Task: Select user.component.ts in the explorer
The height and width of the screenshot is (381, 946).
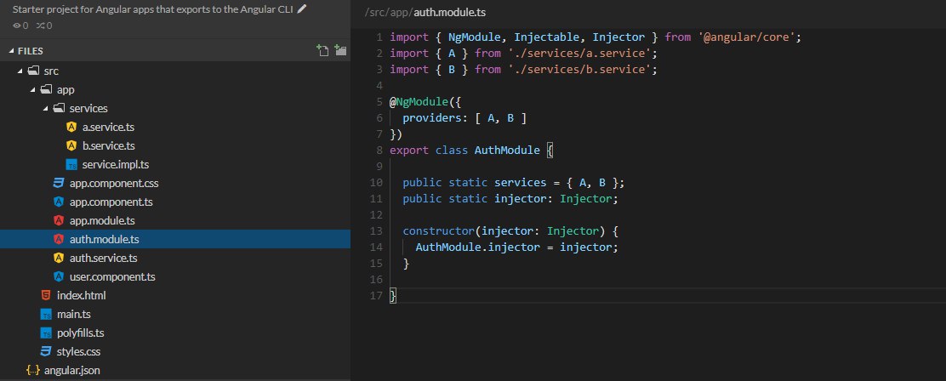Action: [x=112, y=277]
